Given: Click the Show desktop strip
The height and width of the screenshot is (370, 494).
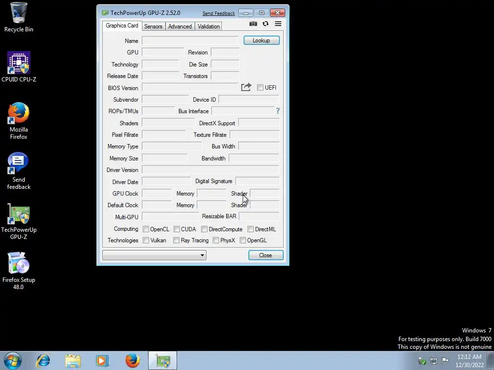Looking at the screenshot, I should [491, 361].
